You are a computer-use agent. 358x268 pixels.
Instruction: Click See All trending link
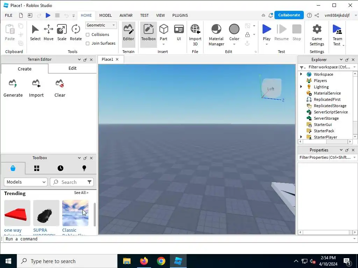coord(81,193)
